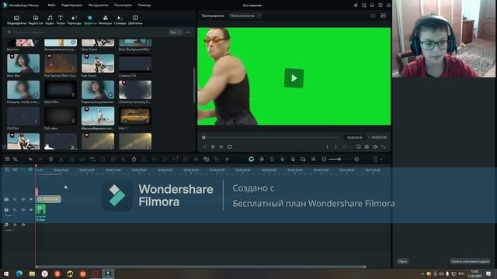Open the Титры titles tab
This screenshot has height=279, width=497.
[x=61, y=20]
